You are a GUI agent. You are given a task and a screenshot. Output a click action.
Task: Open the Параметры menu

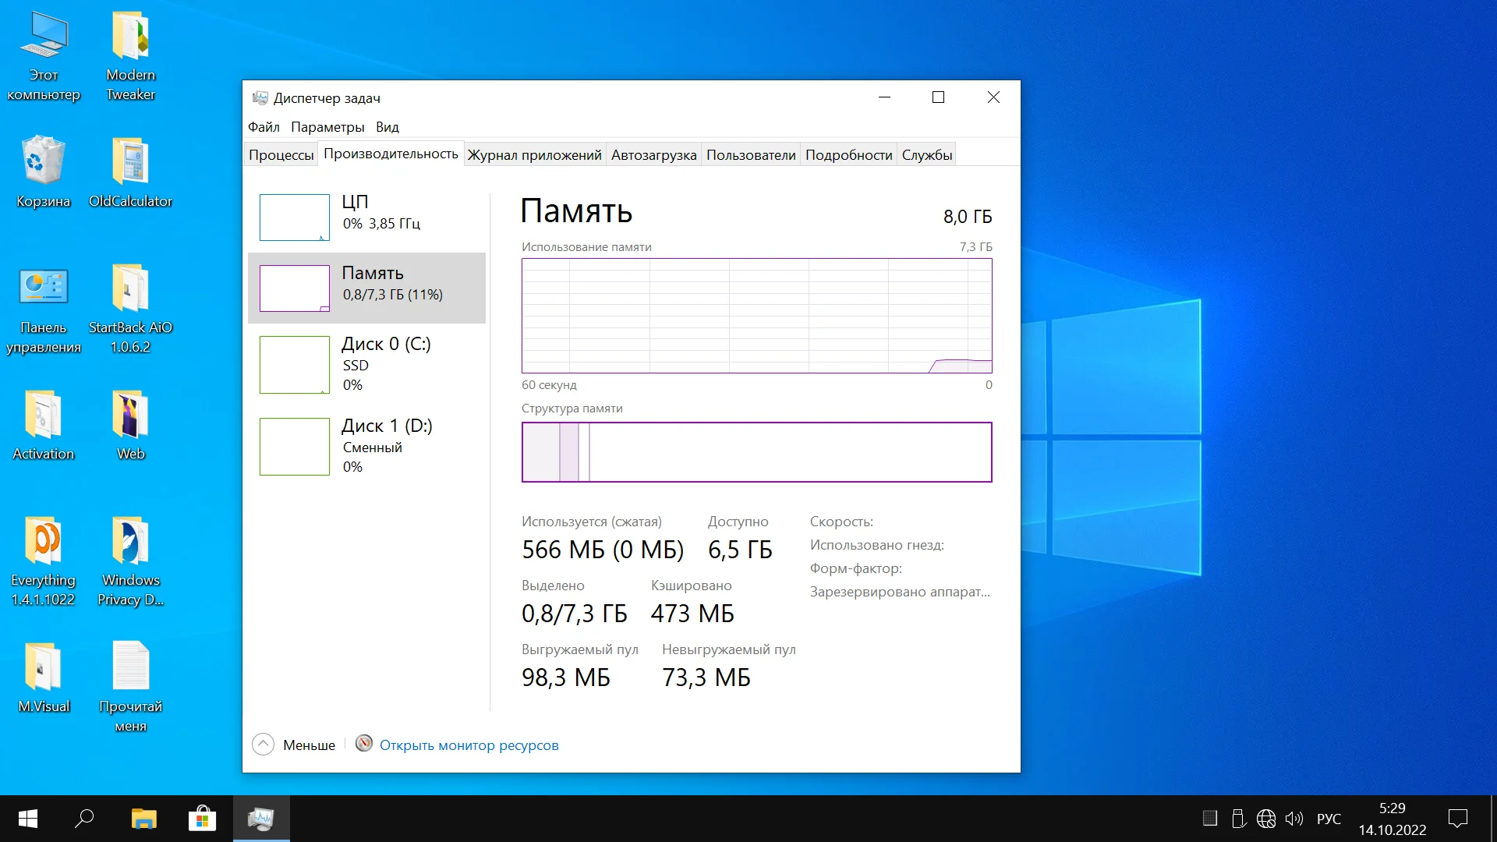(x=327, y=127)
